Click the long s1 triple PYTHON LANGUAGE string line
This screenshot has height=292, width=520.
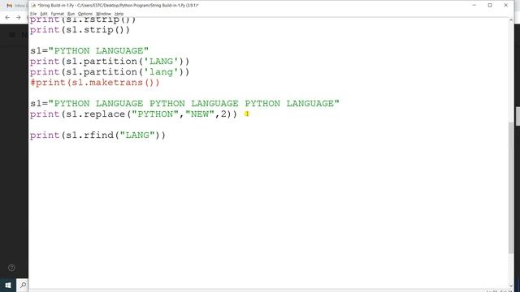pos(184,104)
